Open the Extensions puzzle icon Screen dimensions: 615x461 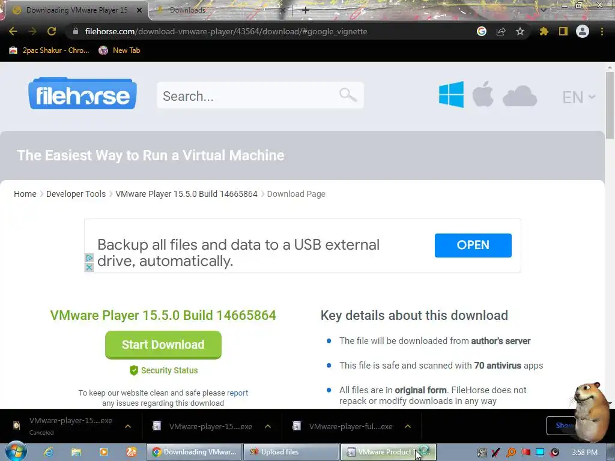coord(544,31)
